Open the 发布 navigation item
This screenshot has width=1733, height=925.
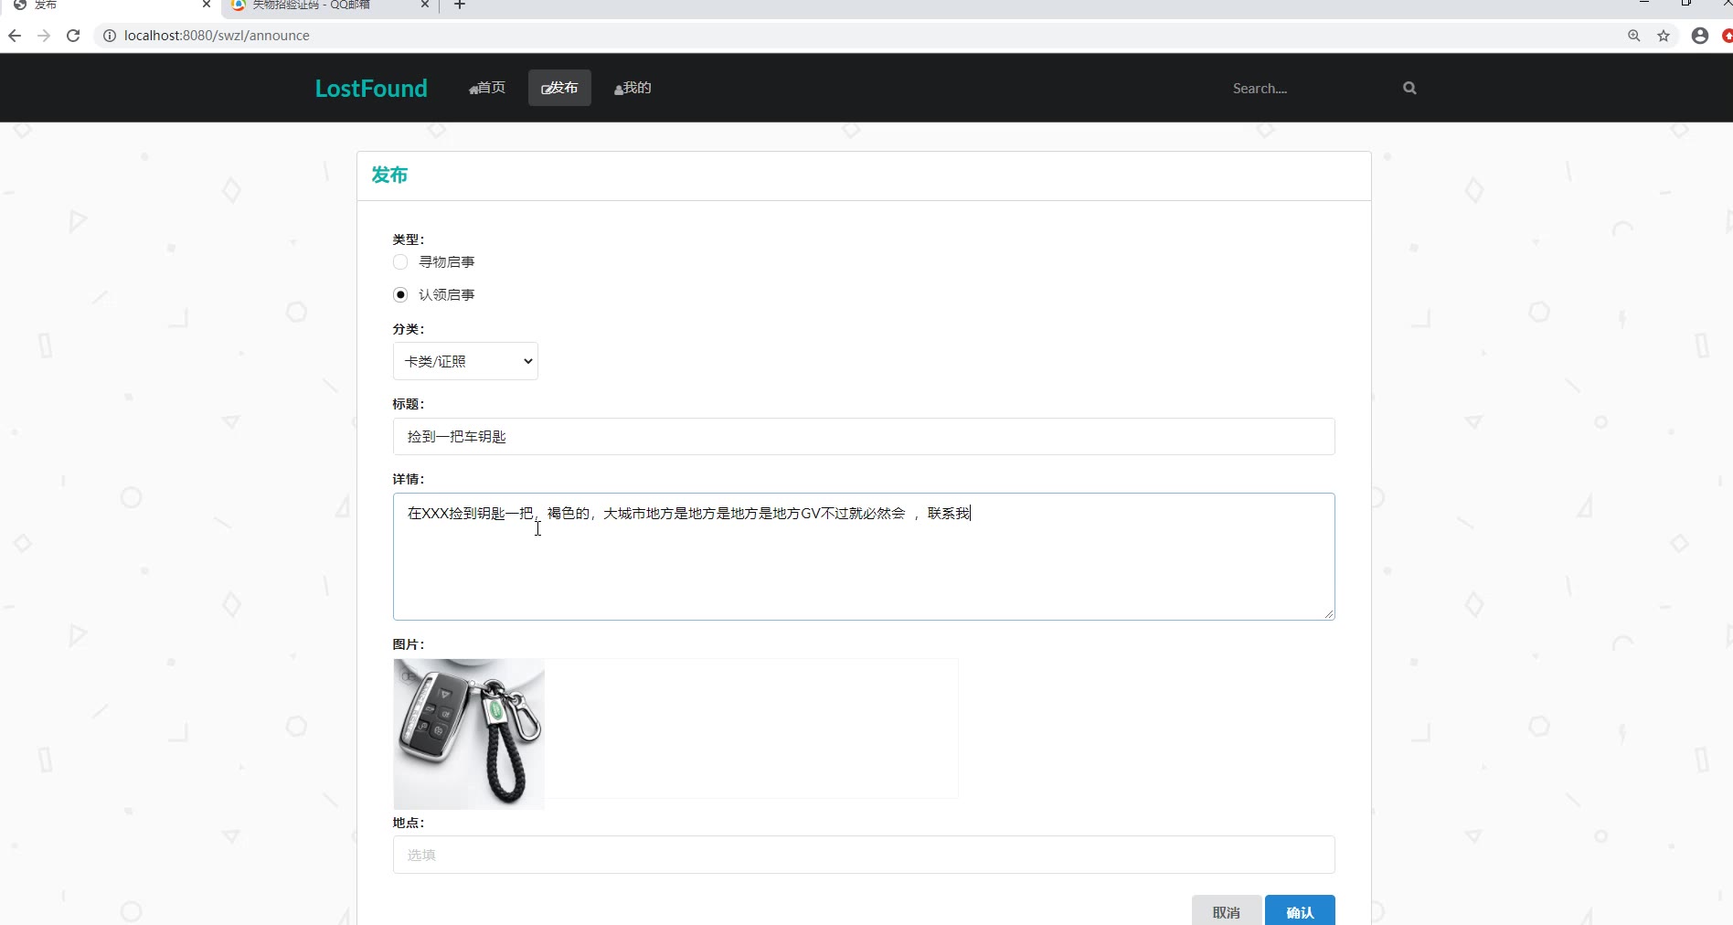click(x=559, y=88)
